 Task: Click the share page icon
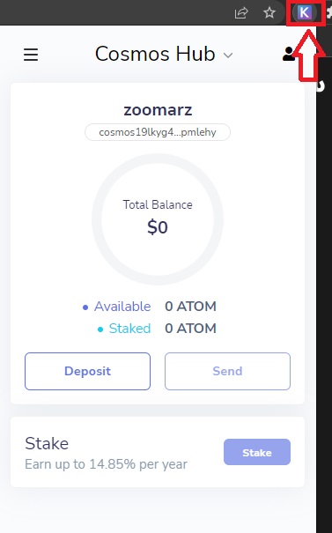pyautogui.click(x=241, y=13)
